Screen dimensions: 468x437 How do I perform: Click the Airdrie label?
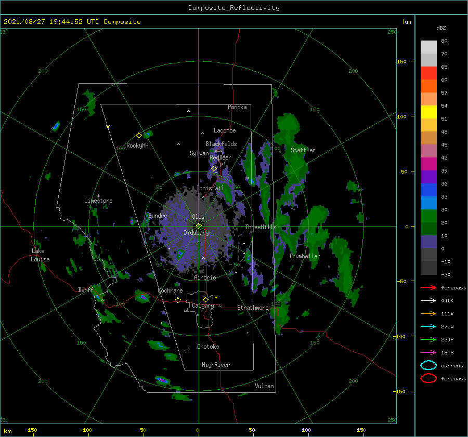point(205,277)
